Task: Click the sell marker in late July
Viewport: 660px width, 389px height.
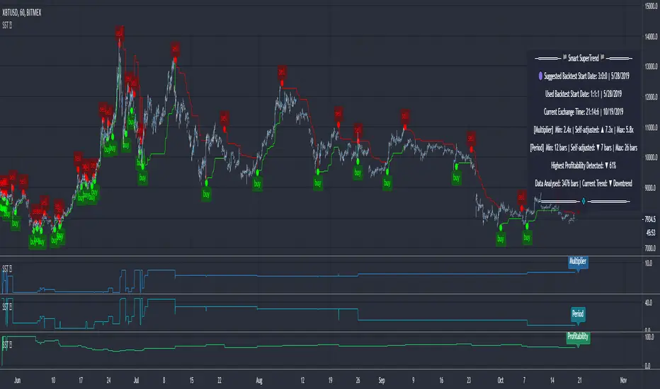Action: [224, 117]
